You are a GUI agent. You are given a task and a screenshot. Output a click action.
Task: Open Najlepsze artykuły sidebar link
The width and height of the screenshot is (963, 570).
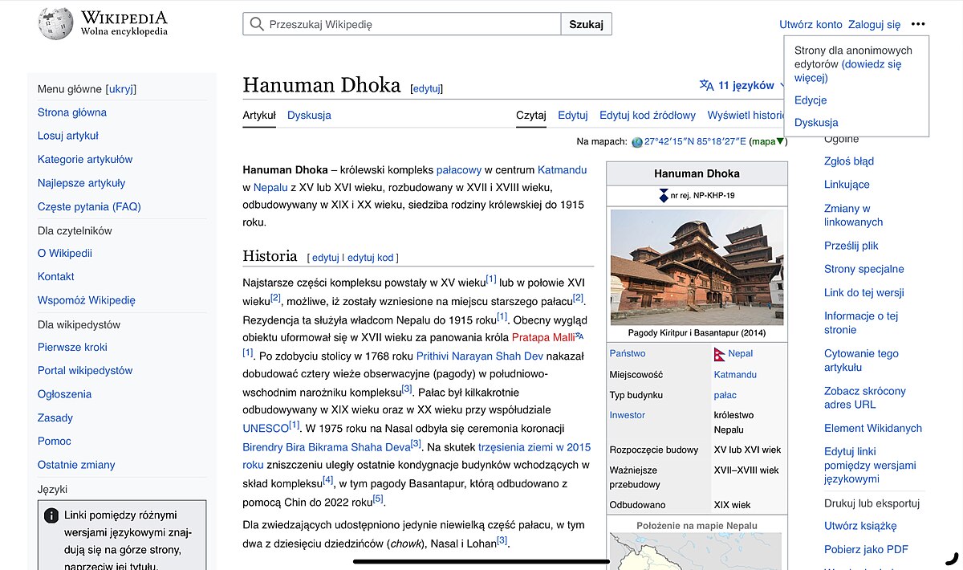point(82,183)
